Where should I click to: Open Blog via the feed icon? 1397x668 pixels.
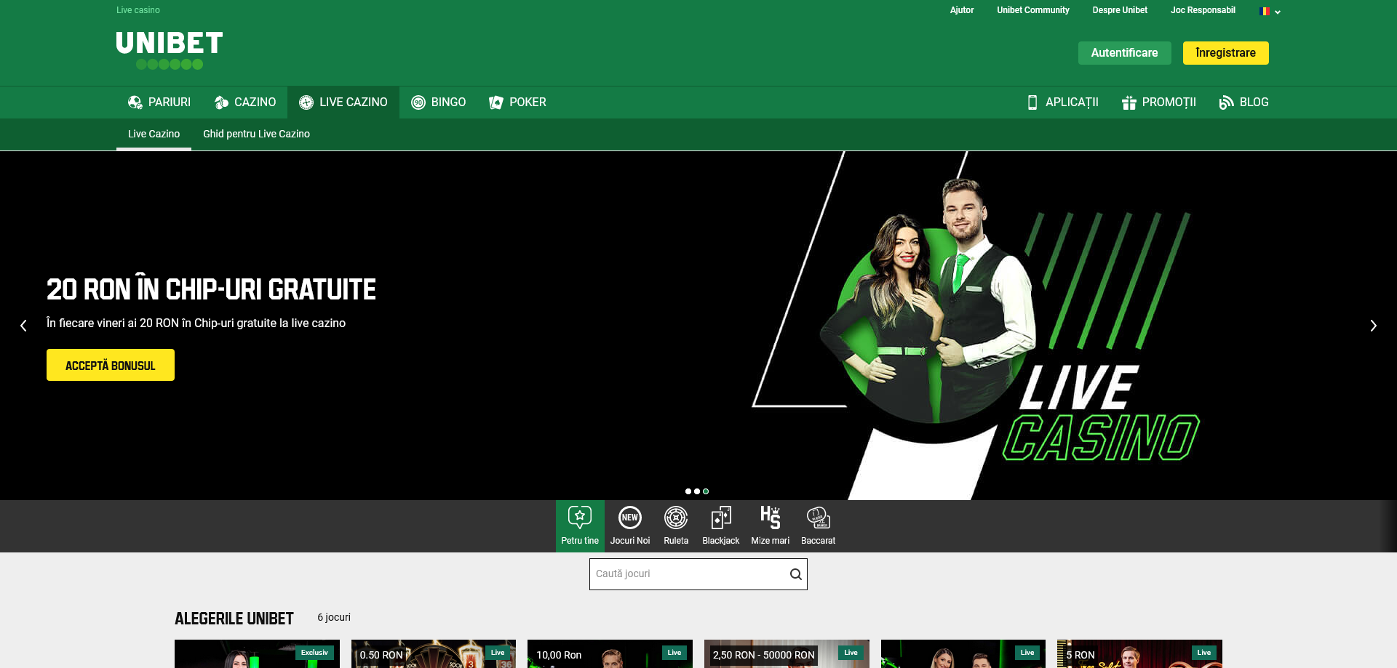coord(1226,102)
